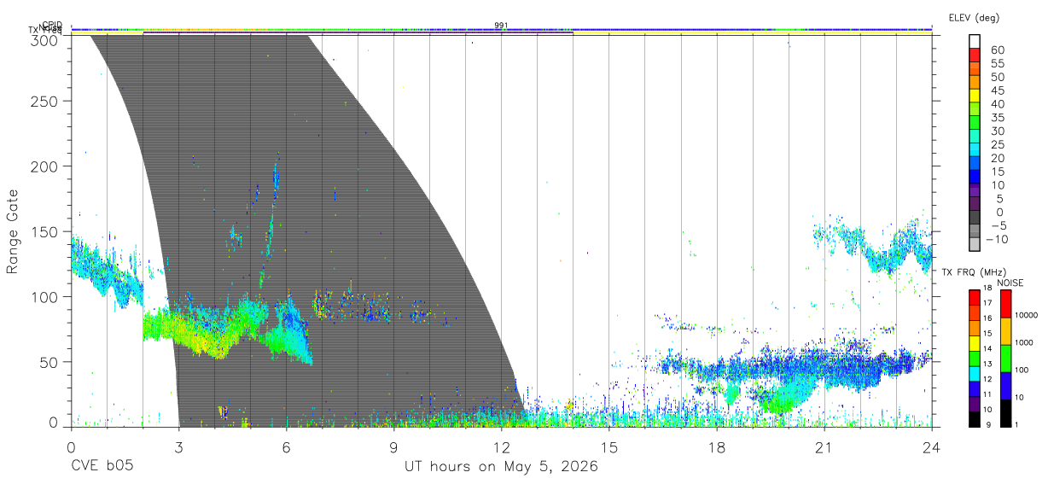The image size is (1048, 484).
Task: Click the '12' tick on the UT hours axis
Action: [501, 446]
